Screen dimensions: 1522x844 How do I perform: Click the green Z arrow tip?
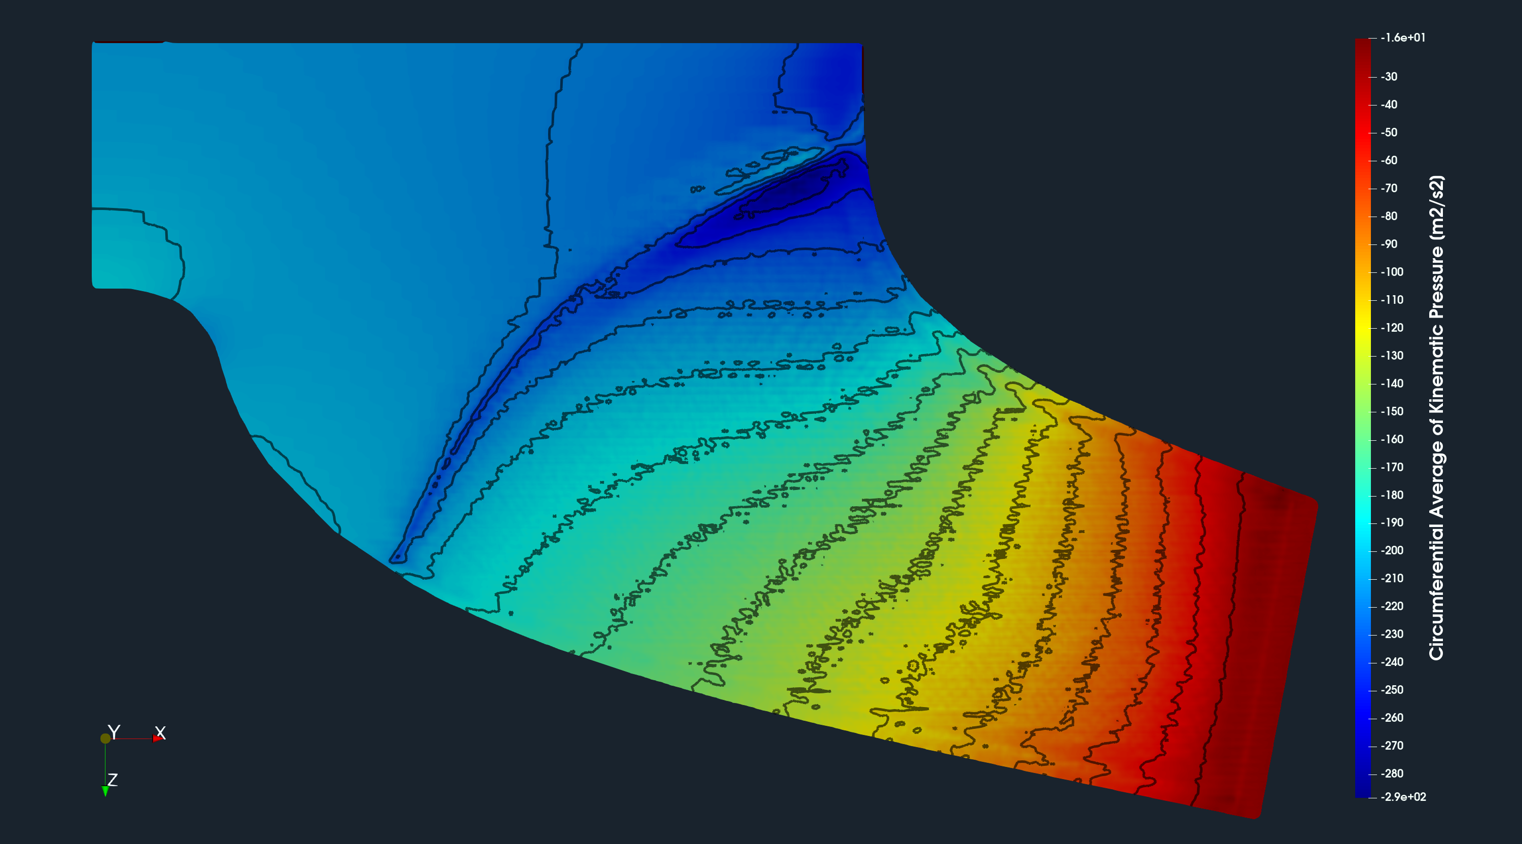pyautogui.click(x=105, y=791)
